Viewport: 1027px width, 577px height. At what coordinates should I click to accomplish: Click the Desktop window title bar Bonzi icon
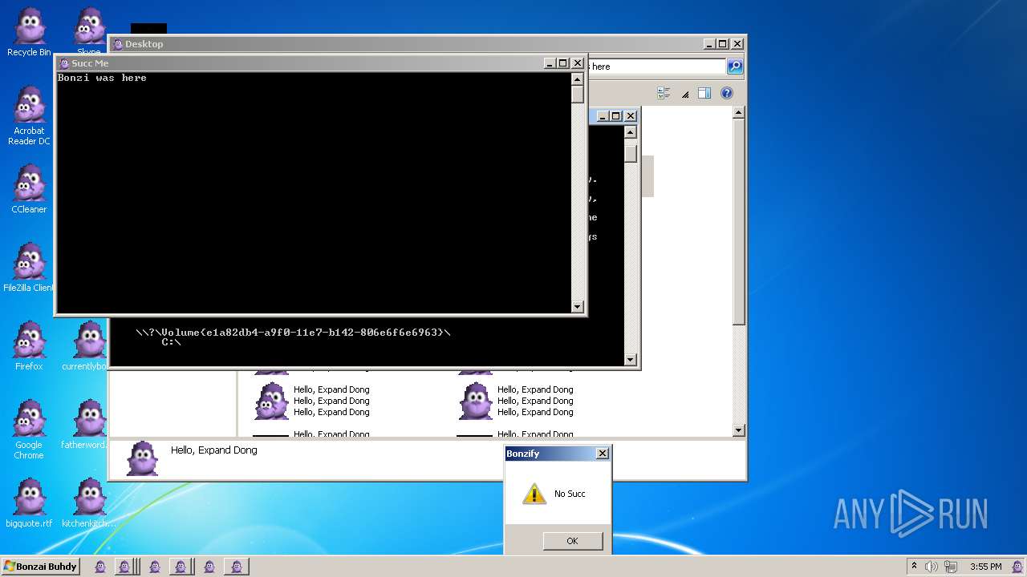click(118, 44)
